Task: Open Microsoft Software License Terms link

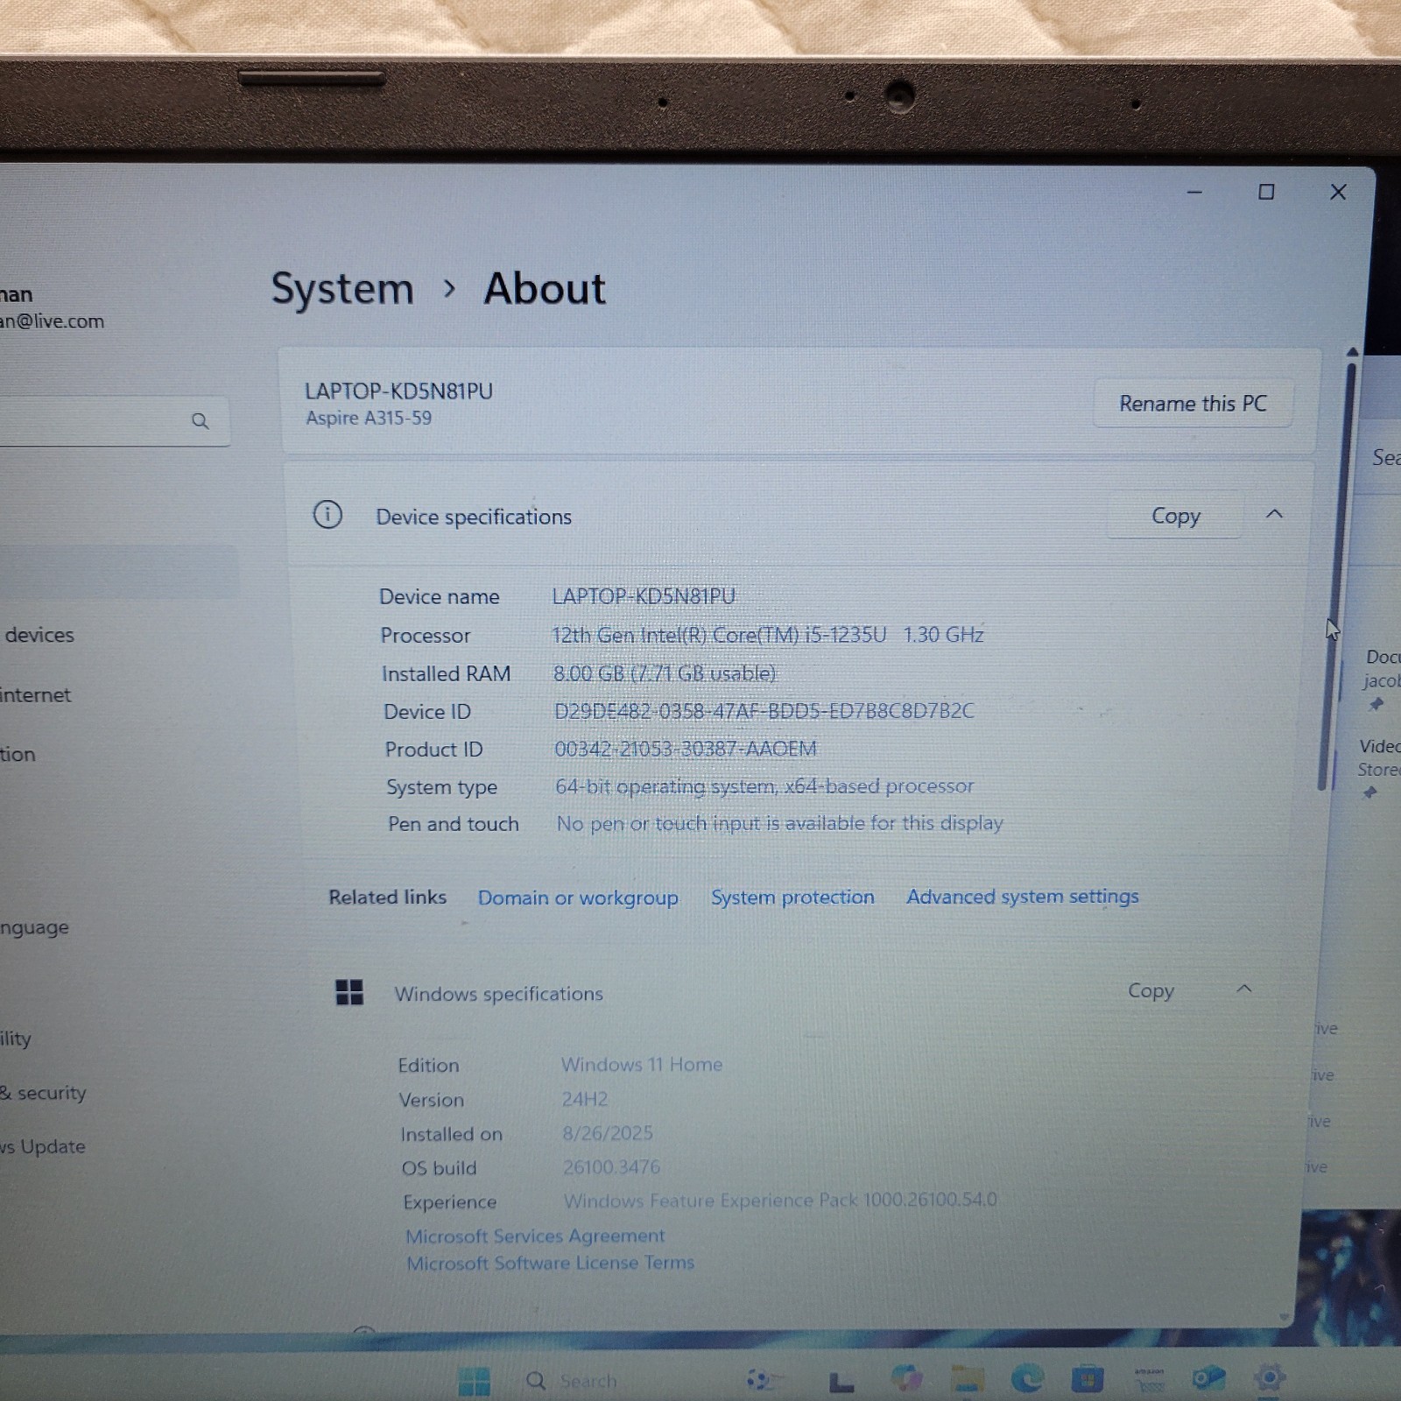Action: tap(550, 1263)
